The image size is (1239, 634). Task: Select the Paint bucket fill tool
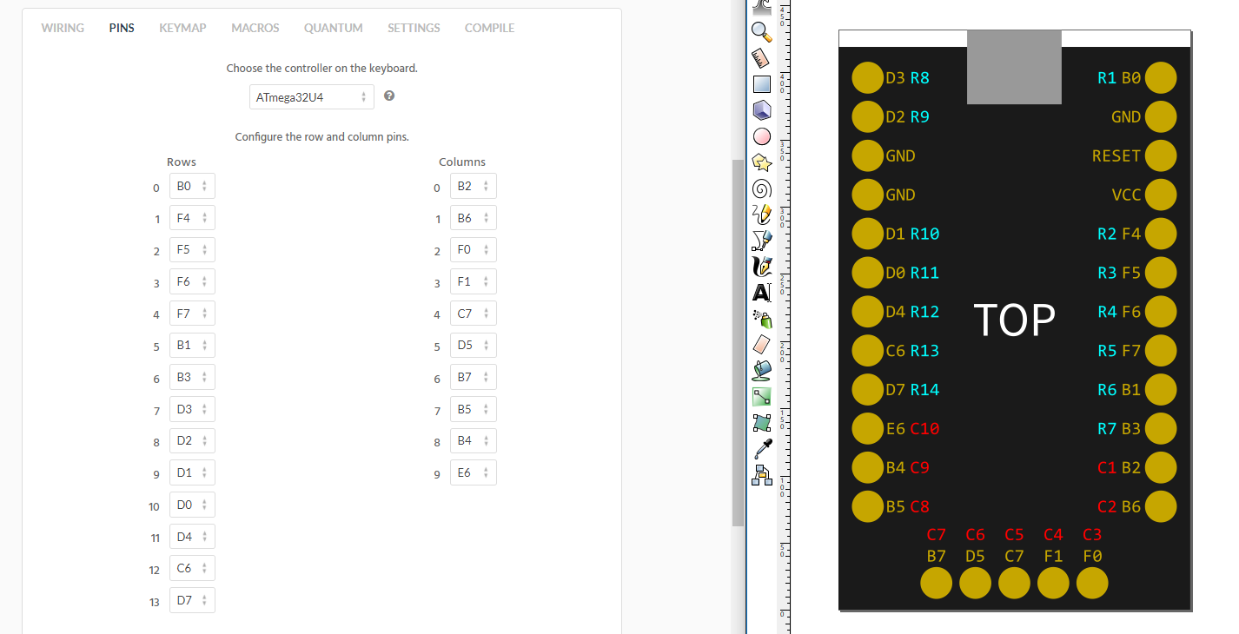click(761, 371)
